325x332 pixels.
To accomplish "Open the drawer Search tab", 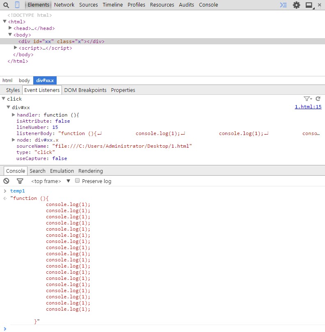I will point(37,171).
